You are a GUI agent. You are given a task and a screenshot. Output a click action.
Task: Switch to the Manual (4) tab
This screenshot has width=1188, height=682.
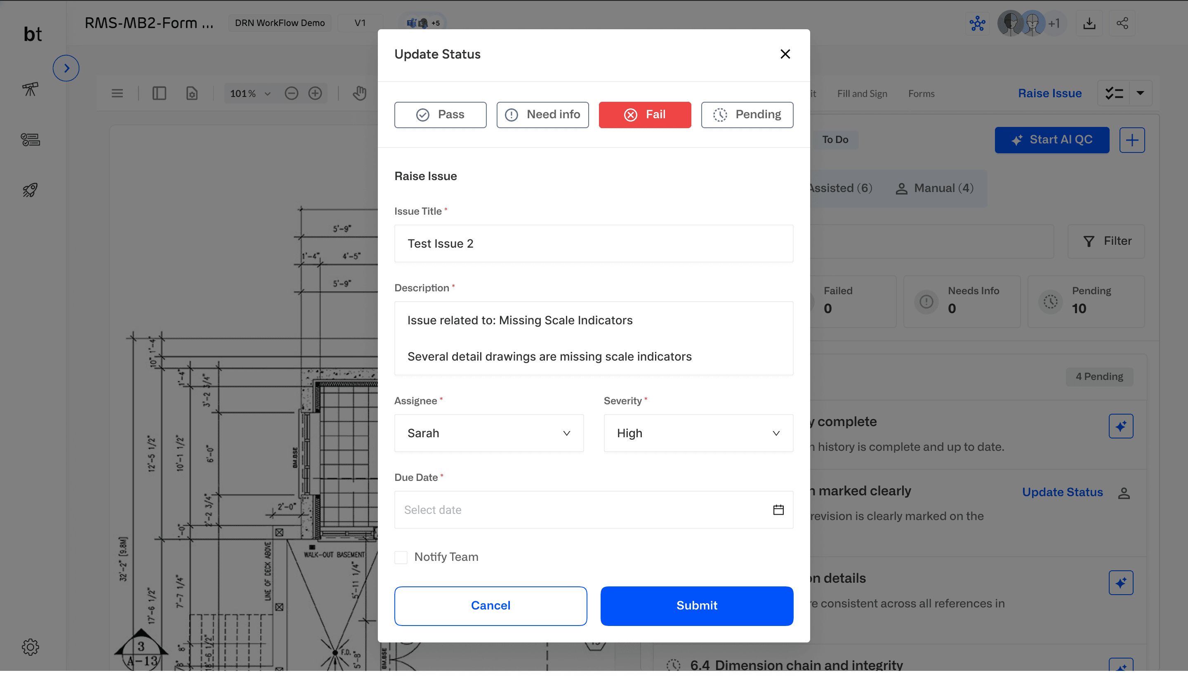click(x=934, y=188)
